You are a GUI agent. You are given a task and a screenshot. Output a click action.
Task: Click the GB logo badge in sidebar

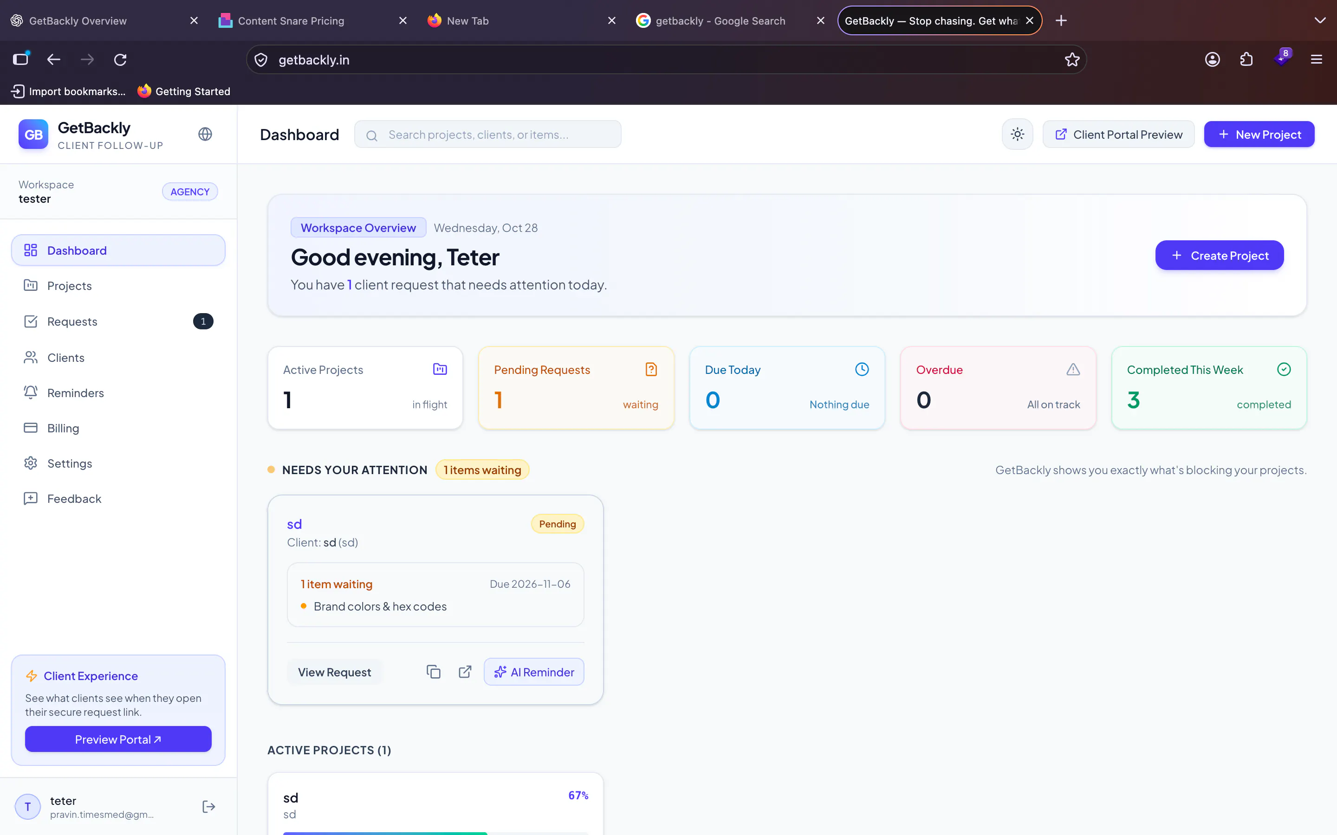(33, 134)
